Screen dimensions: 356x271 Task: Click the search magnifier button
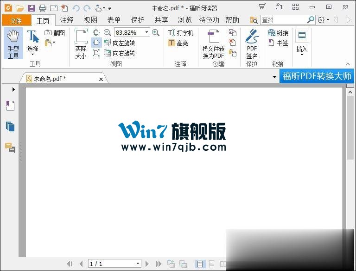[311, 20]
